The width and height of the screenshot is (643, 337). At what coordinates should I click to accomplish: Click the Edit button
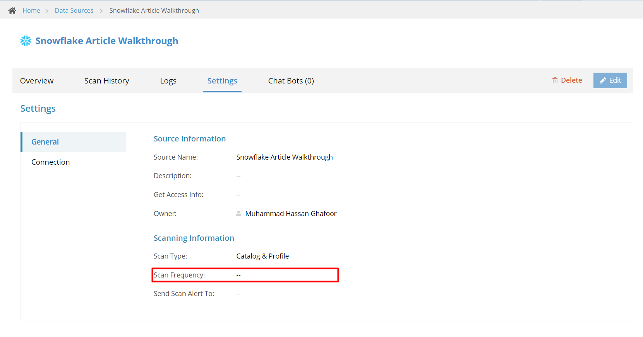pyautogui.click(x=610, y=80)
